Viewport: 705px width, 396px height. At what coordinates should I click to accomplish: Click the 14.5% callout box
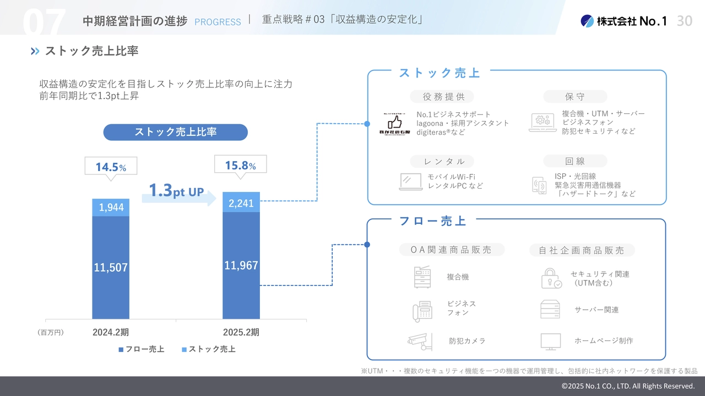coord(111,167)
